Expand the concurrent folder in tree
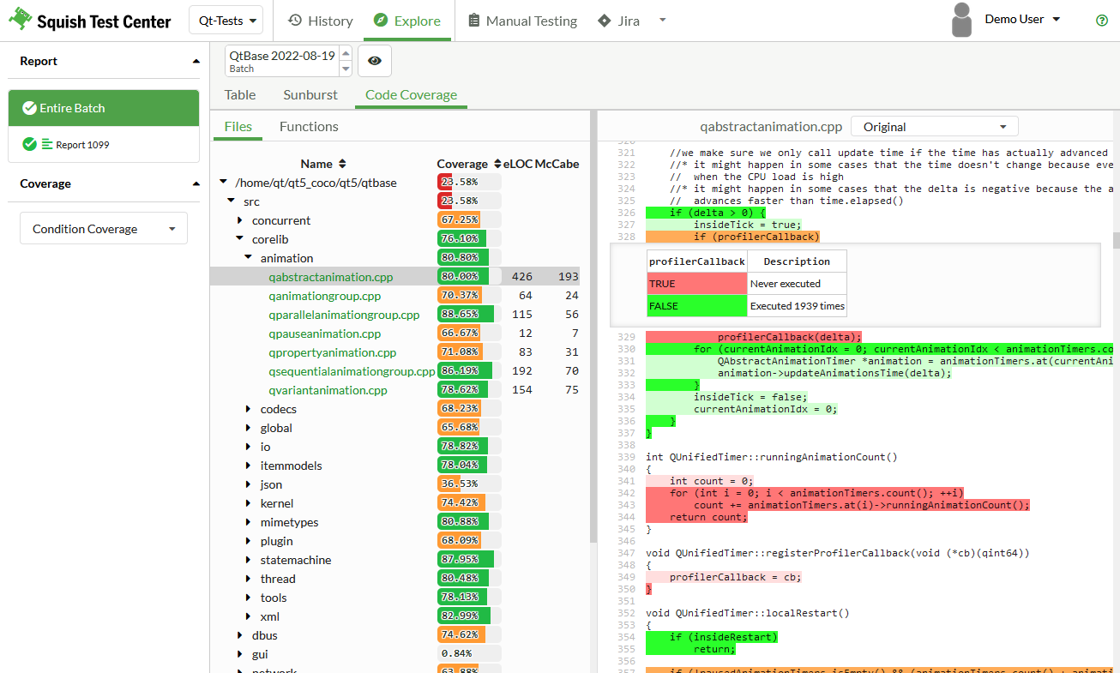The width and height of the screenshot is (1120, 673). click(240, 220)
